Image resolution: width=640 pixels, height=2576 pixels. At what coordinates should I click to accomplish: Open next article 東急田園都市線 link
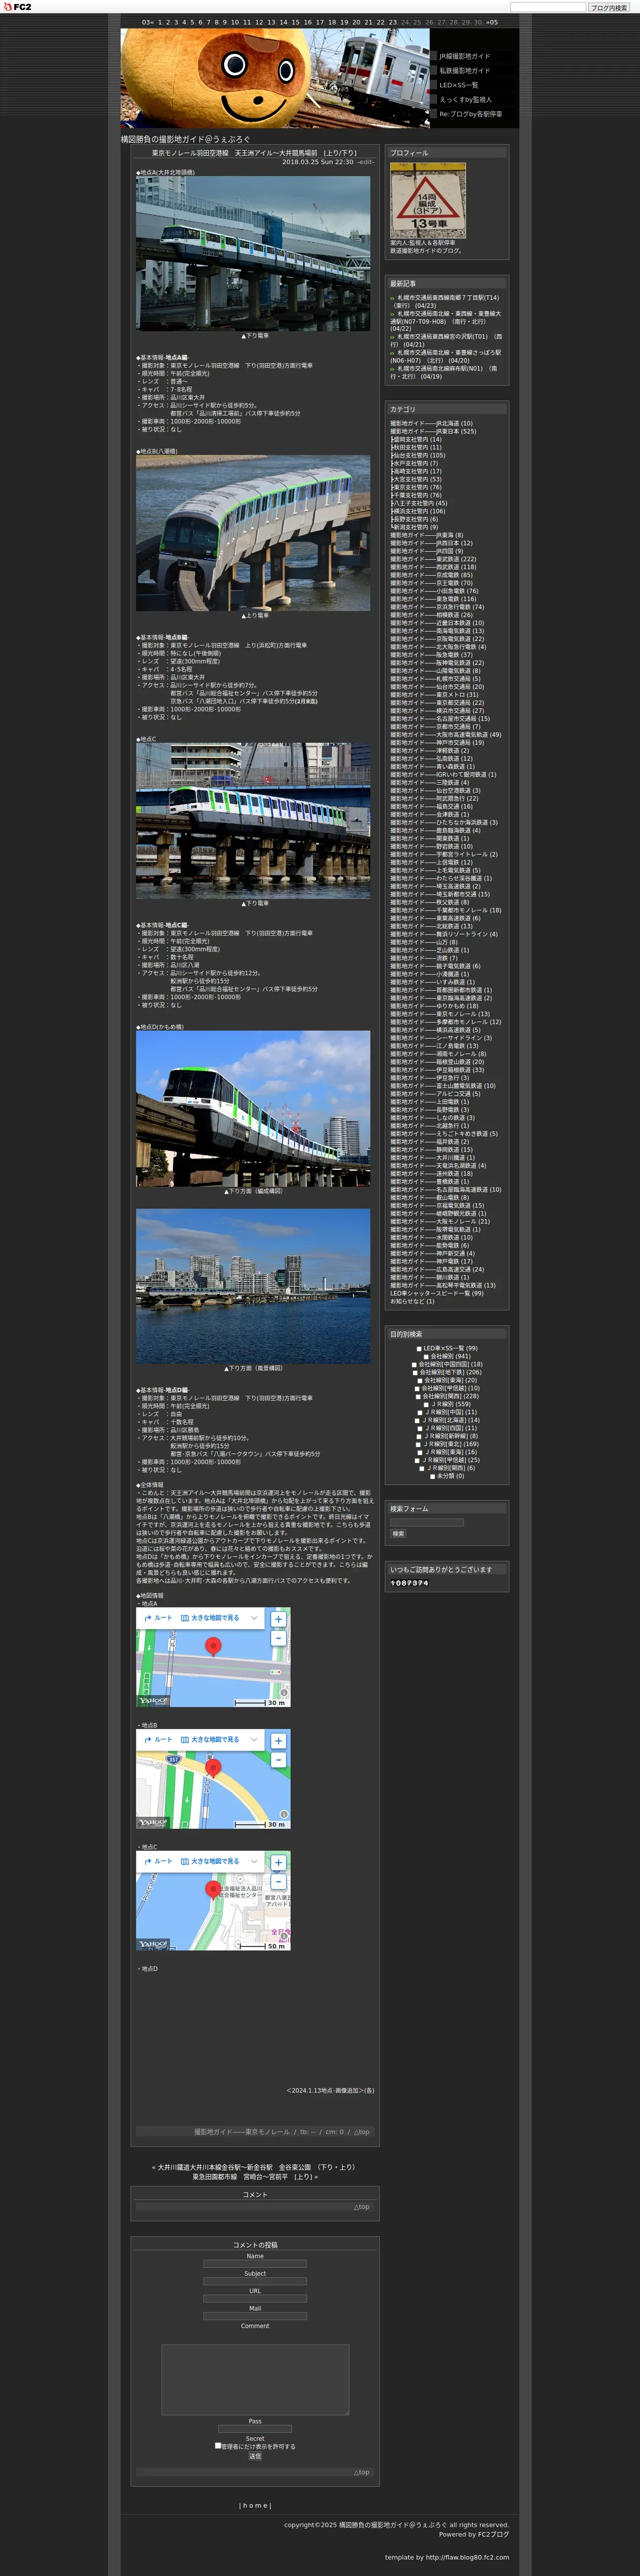tap(253, 2176)
